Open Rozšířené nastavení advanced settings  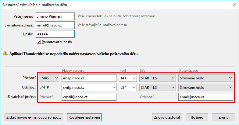(84, 117)
